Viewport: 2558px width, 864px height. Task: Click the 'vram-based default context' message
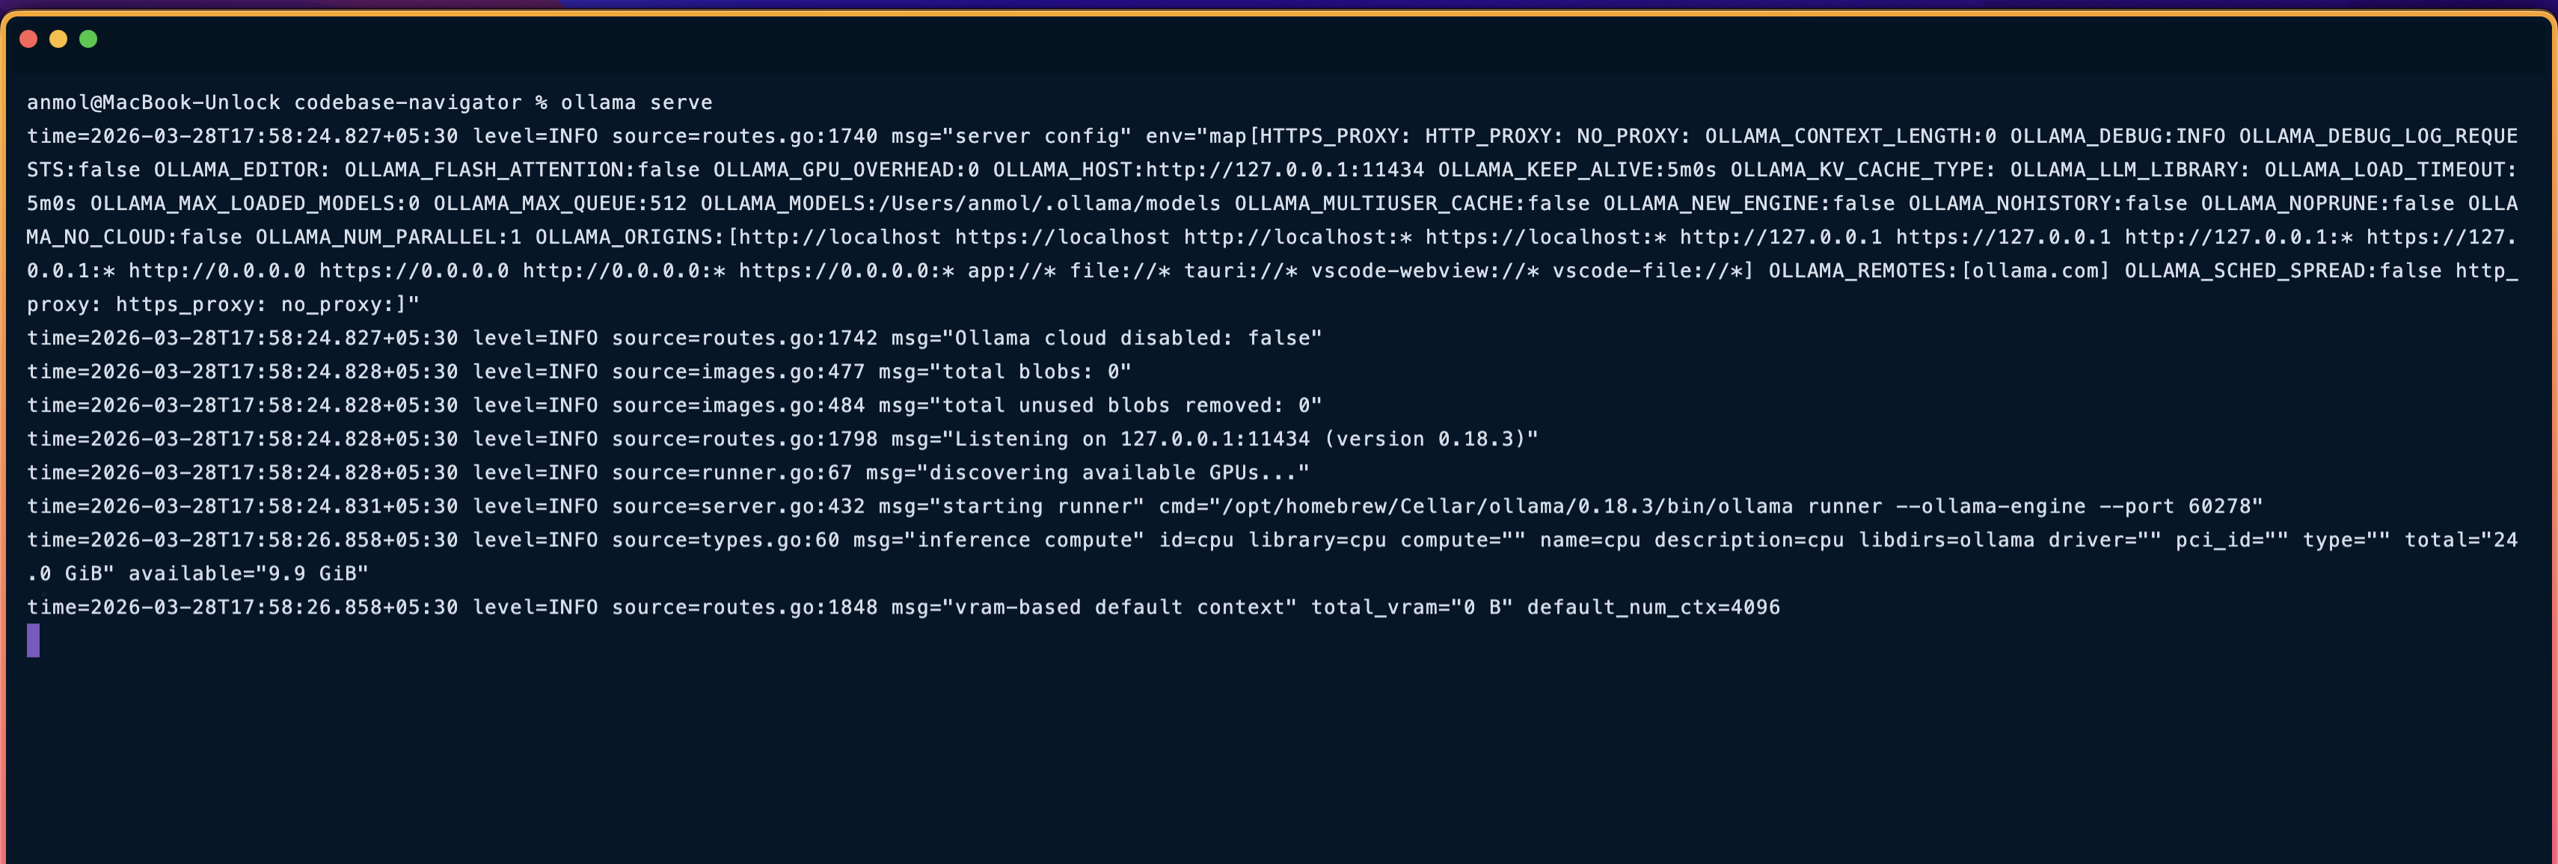tap(1124, 607)
